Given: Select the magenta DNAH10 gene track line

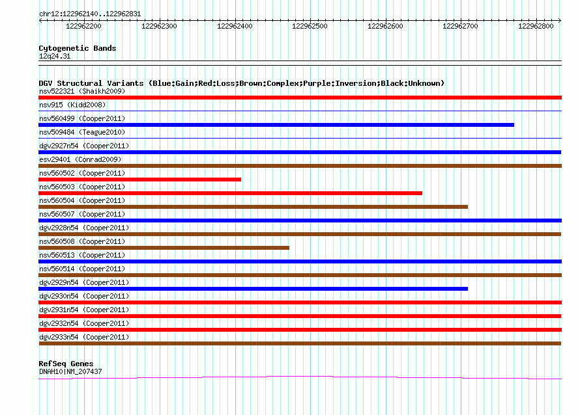Looking at the screenshot, I should point(300,377).
